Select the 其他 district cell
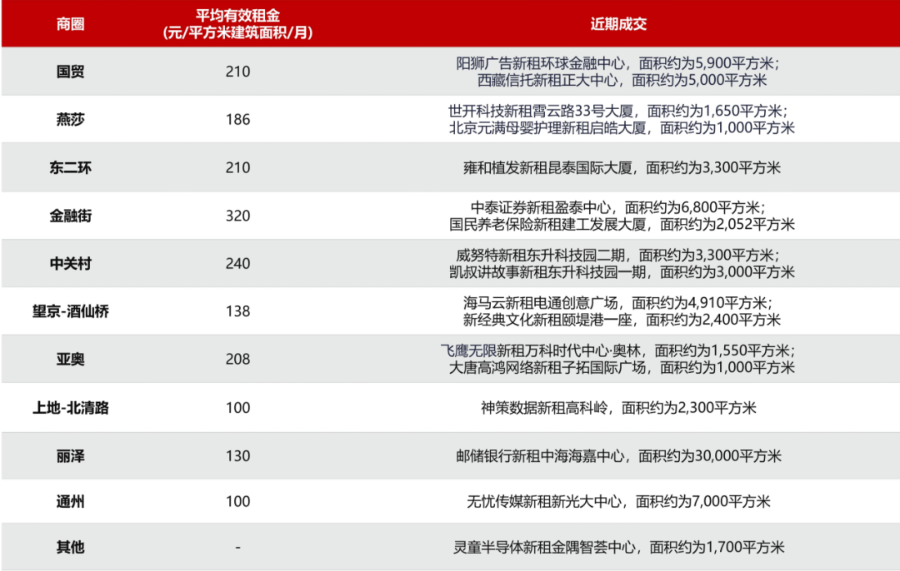Viewport: 900px width, 571px height. click(x=71, y=547)
